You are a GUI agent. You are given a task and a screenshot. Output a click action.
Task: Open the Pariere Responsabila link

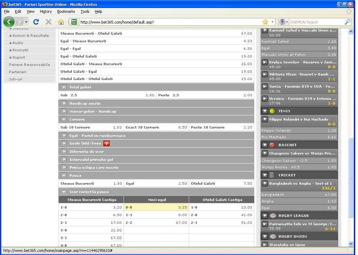click(x=30, y=64)
